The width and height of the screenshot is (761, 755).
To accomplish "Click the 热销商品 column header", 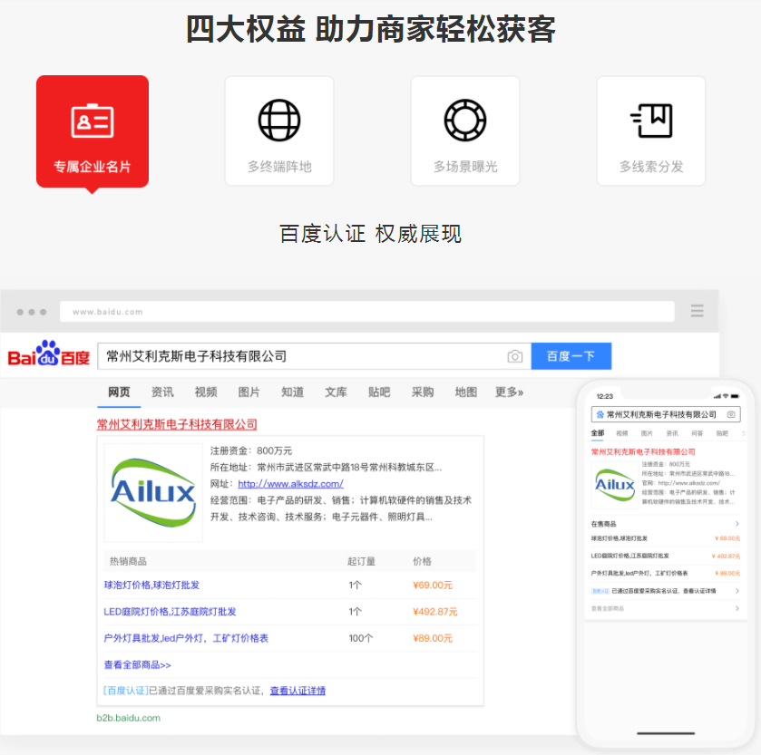I will point(128,561).
